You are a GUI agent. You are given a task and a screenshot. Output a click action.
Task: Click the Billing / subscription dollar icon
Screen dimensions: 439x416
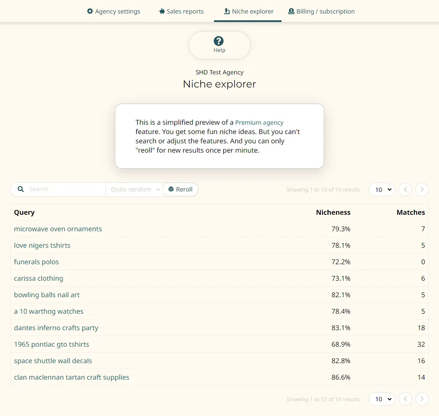point(291,11)
